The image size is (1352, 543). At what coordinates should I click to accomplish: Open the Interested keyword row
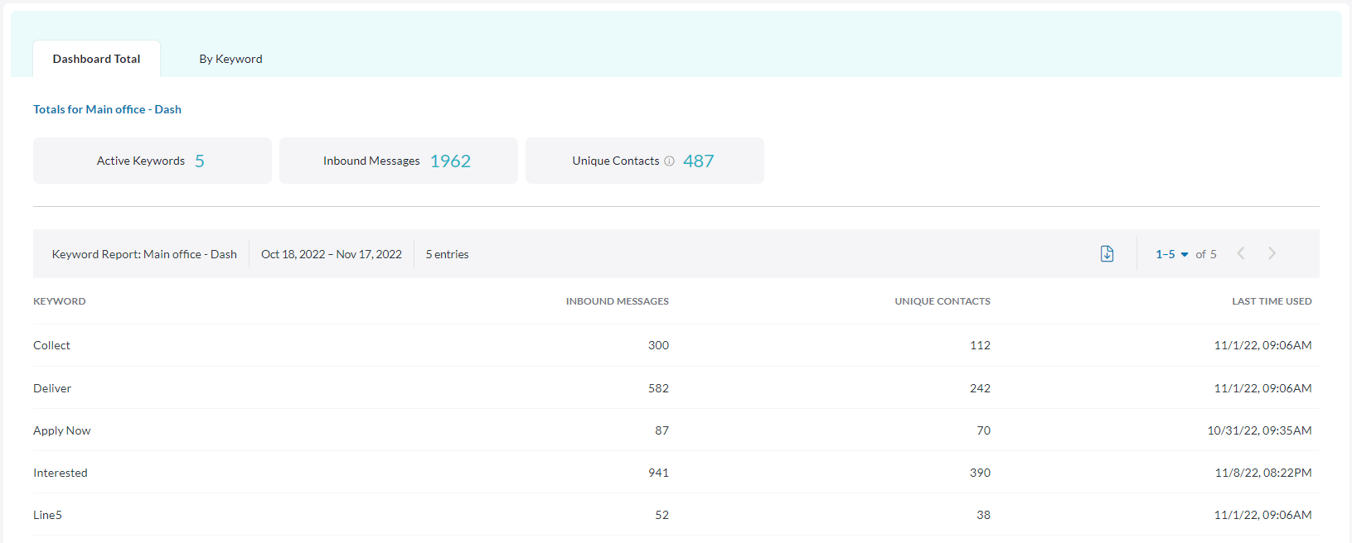pos(61,473)
